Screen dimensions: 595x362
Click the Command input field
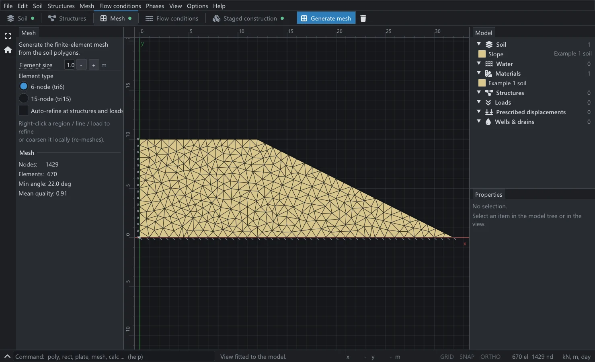[114, 356]
